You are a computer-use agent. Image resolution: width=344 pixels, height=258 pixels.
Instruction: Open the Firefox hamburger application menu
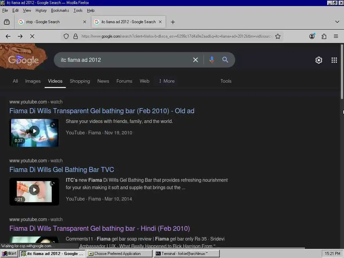tap(336, 36)
